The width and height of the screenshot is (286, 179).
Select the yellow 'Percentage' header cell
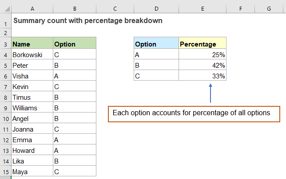click(x=203, y=44)
